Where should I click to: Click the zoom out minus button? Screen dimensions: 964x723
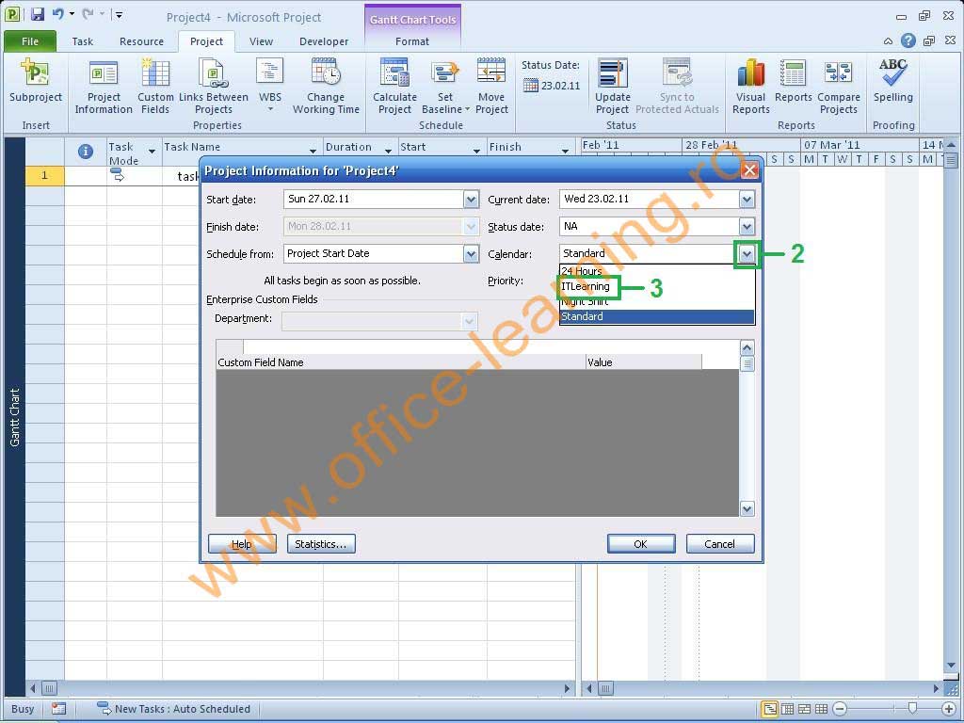coord(840,709)
